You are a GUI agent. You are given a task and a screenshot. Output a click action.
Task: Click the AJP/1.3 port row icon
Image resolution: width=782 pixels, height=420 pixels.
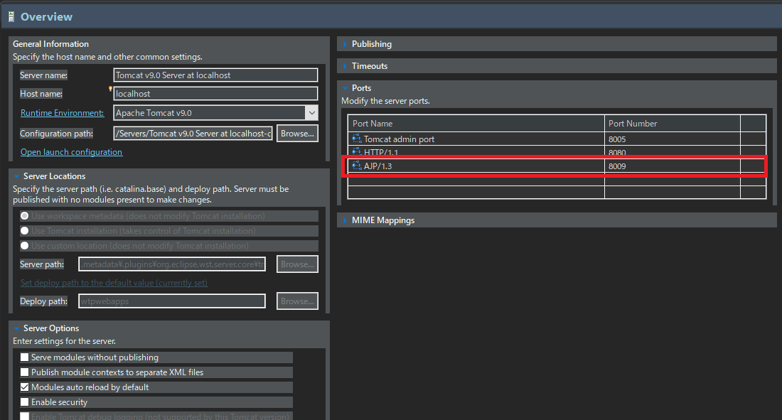point(357,166)
